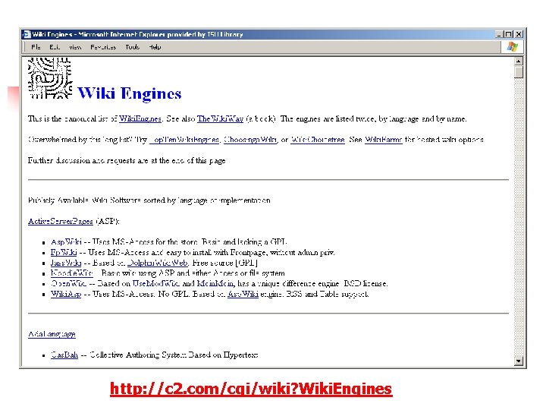Click the Windows flag logo icon
This screenshot has width=546, height=410.
[513, 47]
